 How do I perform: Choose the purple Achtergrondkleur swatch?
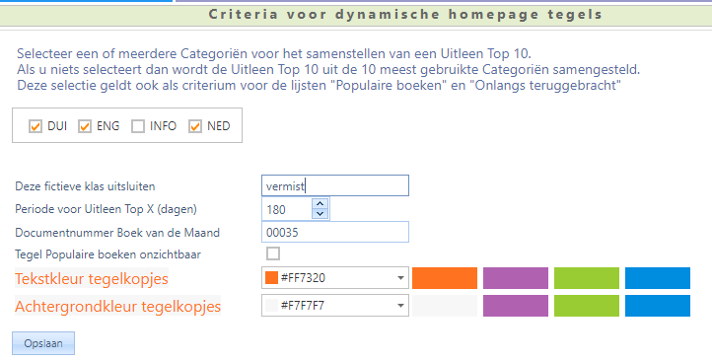click(x=516, y=306)
